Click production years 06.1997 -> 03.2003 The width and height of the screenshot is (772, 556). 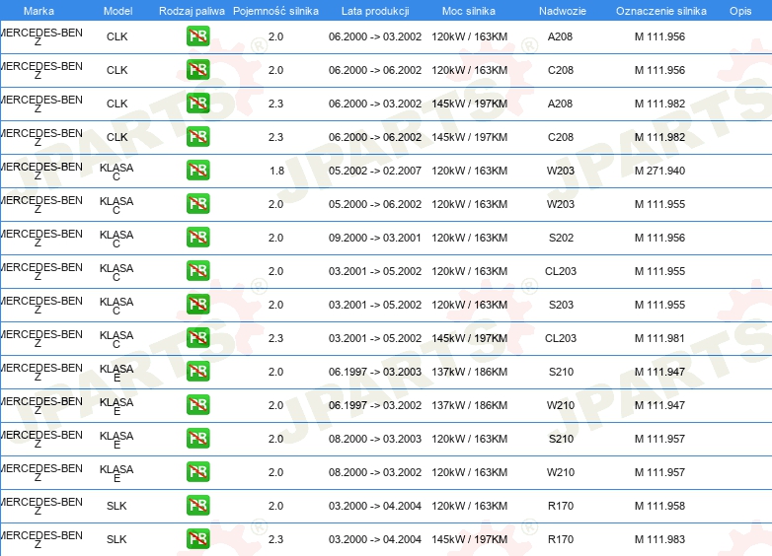point(375,372)
